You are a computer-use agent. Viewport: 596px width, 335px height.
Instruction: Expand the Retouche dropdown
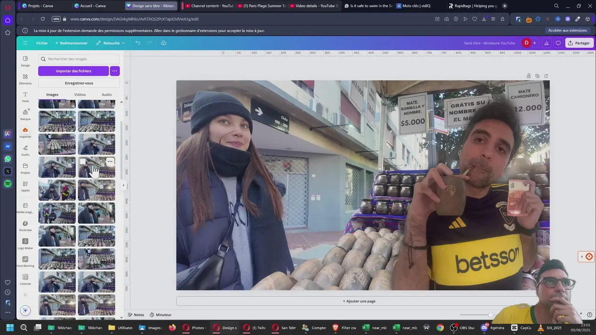click(111, 43)
